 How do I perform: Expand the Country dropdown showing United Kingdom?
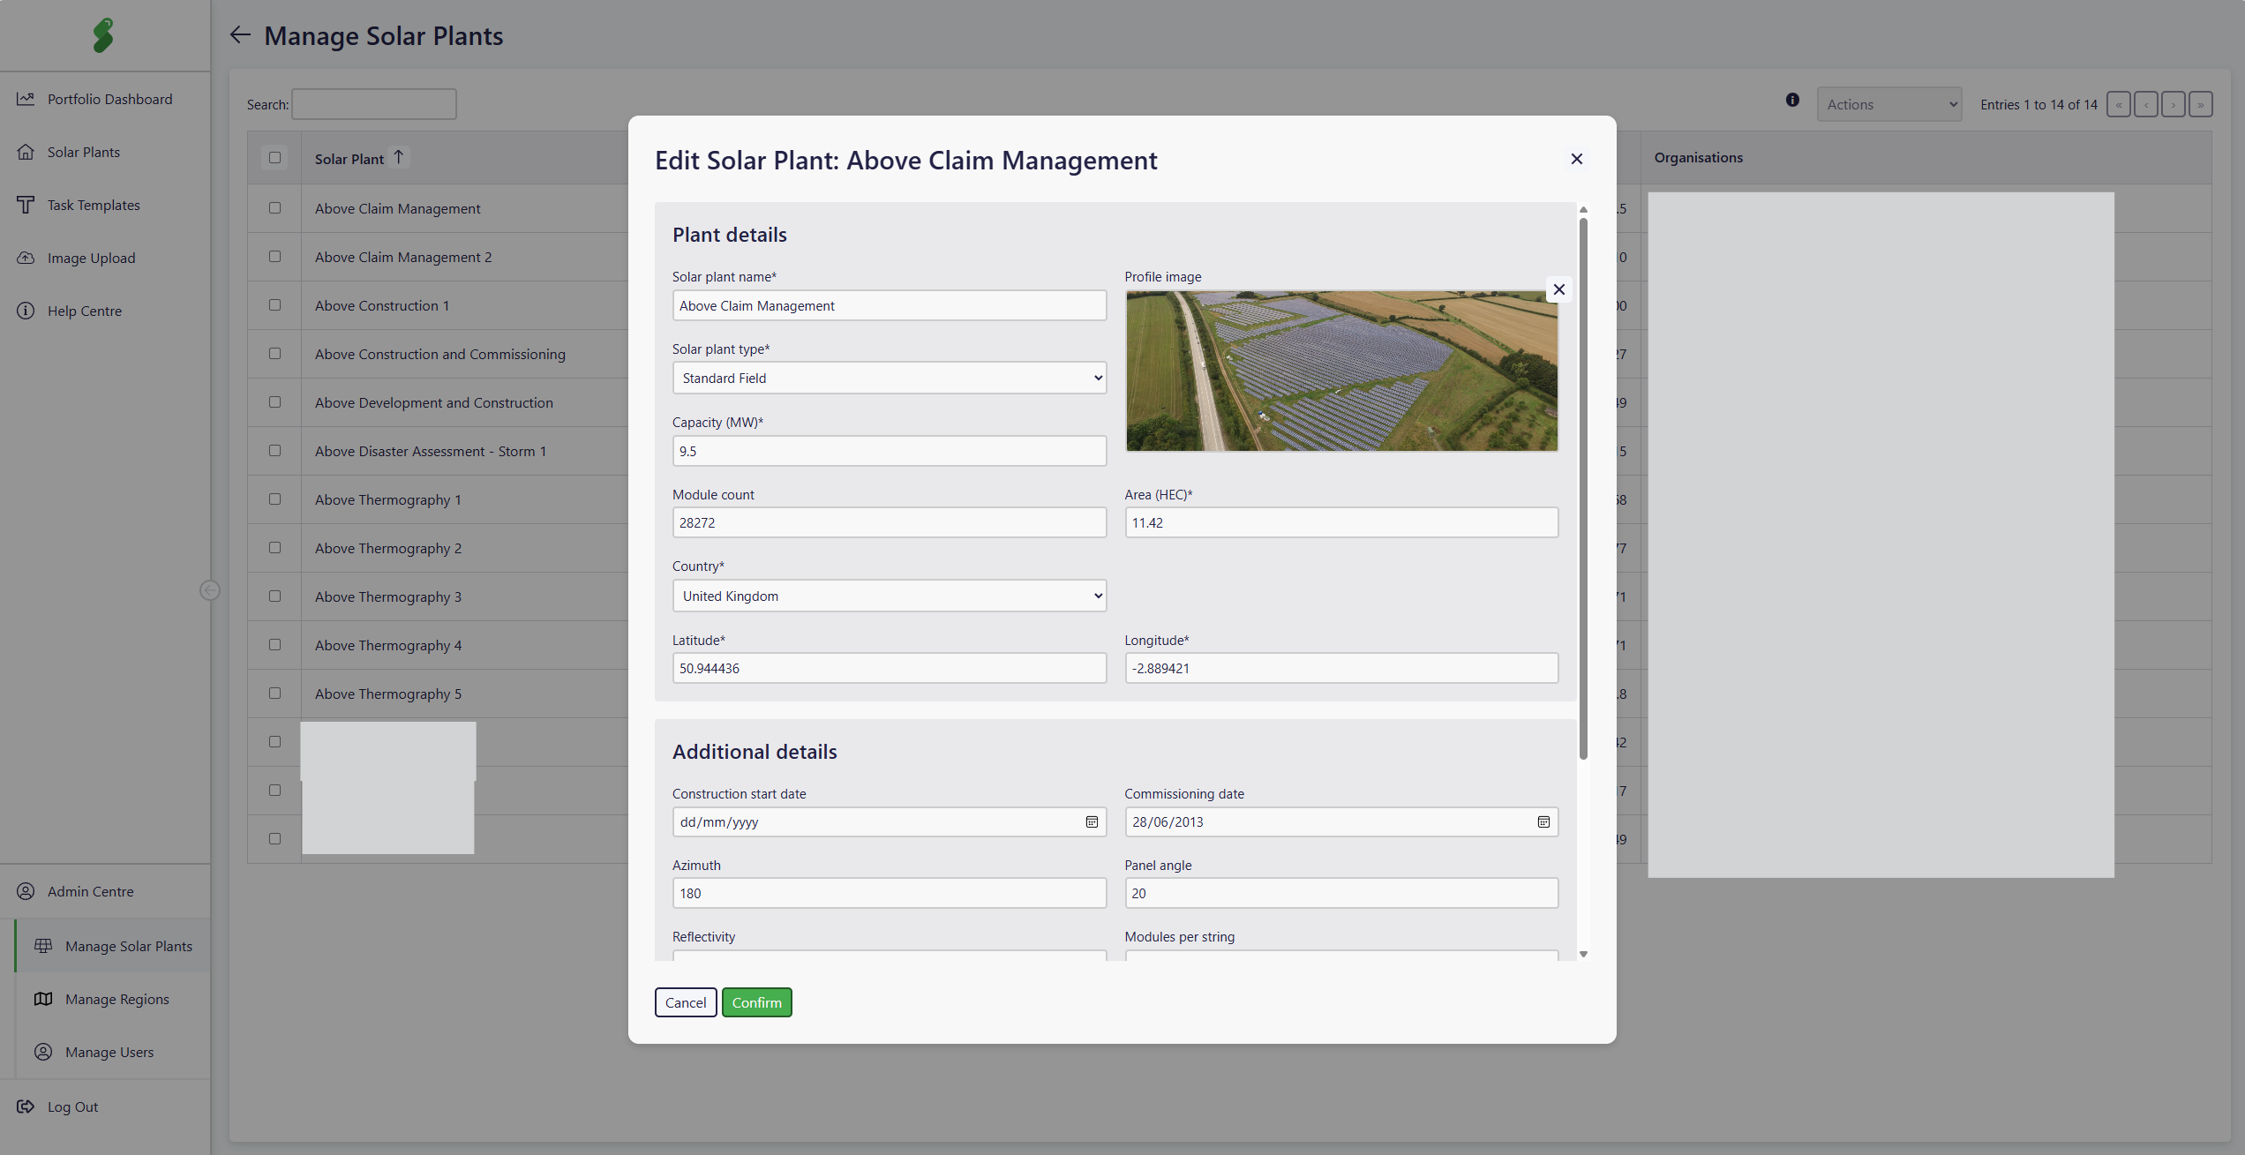coord(889,596)
